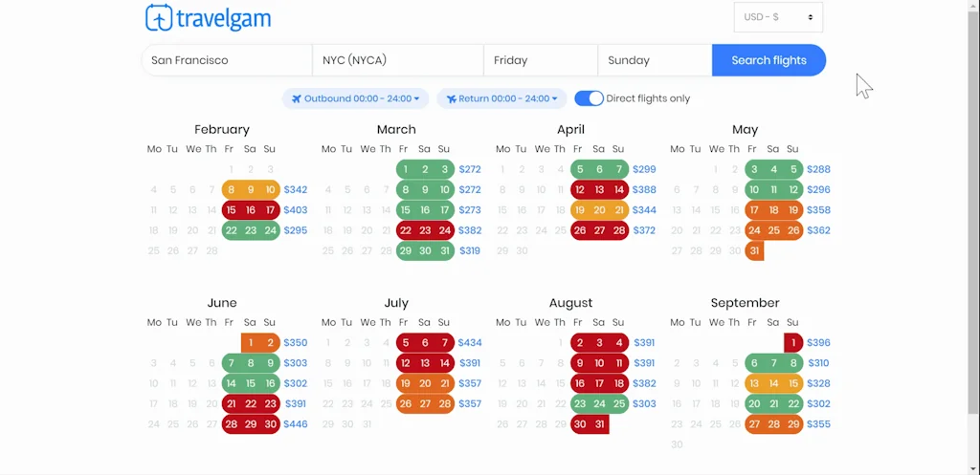The width and height of the screenshot is (980, 475).
Task: Click the San Francisco origin field
Action: pyautogui.click(x=227, y=60)
